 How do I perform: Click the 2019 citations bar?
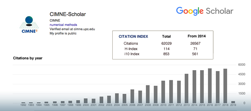(x=233, y=102)
